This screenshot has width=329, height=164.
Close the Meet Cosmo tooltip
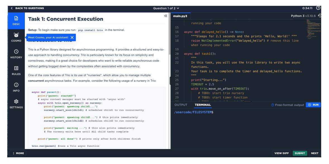[x=72, y=38]
